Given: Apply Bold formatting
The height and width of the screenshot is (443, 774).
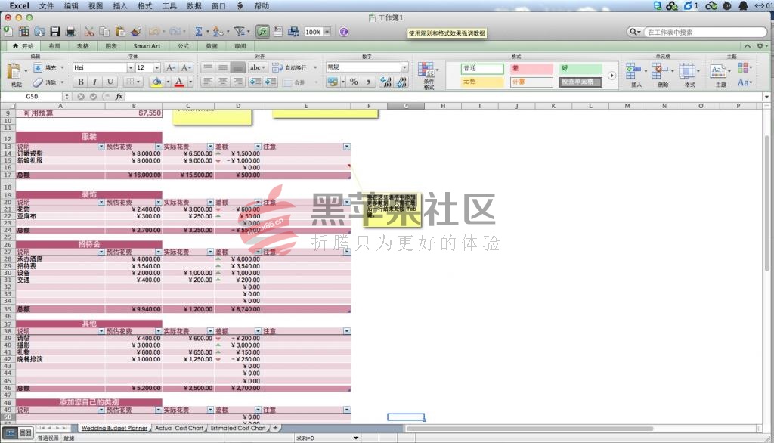Looking at the screenshot, I should (80, 82).
